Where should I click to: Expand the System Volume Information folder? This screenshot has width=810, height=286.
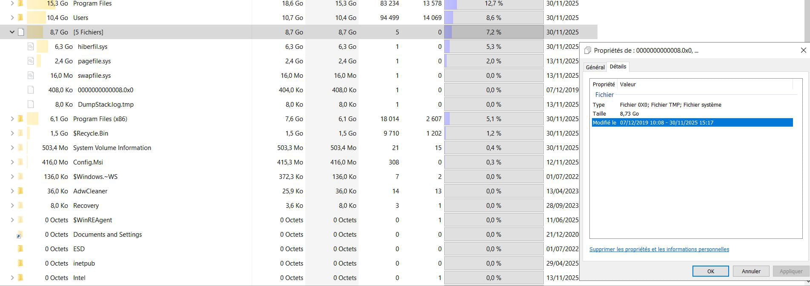(12, 148)
